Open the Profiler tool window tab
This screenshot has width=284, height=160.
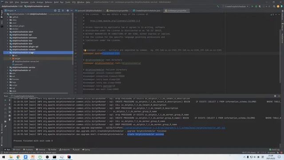[52, 150]
